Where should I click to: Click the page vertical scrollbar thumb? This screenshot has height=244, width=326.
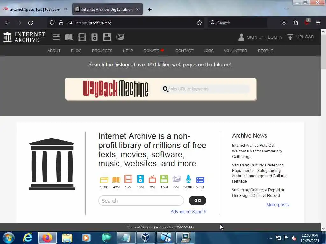323,52
